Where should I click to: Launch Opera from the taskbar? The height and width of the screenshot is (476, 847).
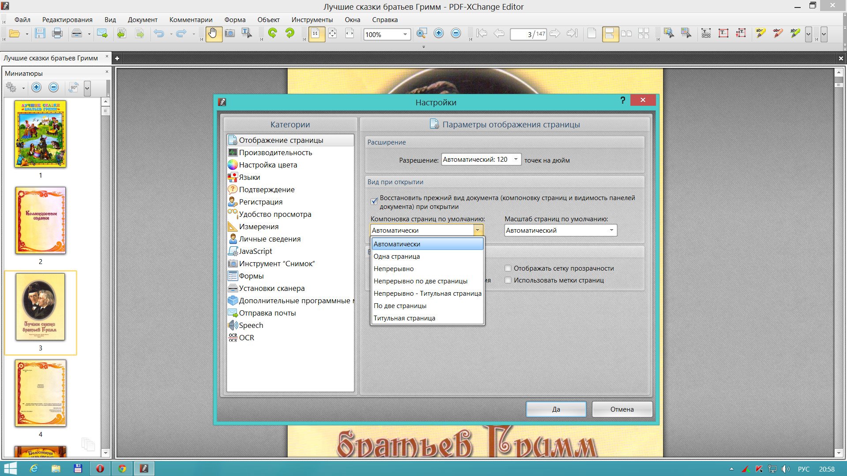(100, 469)
